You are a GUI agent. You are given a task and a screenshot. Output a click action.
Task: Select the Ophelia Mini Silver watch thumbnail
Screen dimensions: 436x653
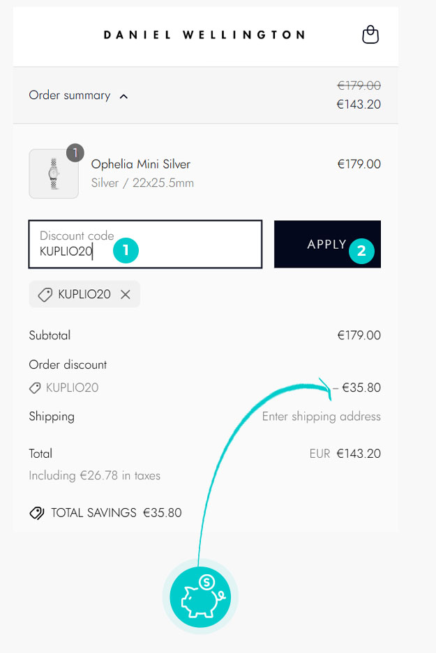(54, 174)
